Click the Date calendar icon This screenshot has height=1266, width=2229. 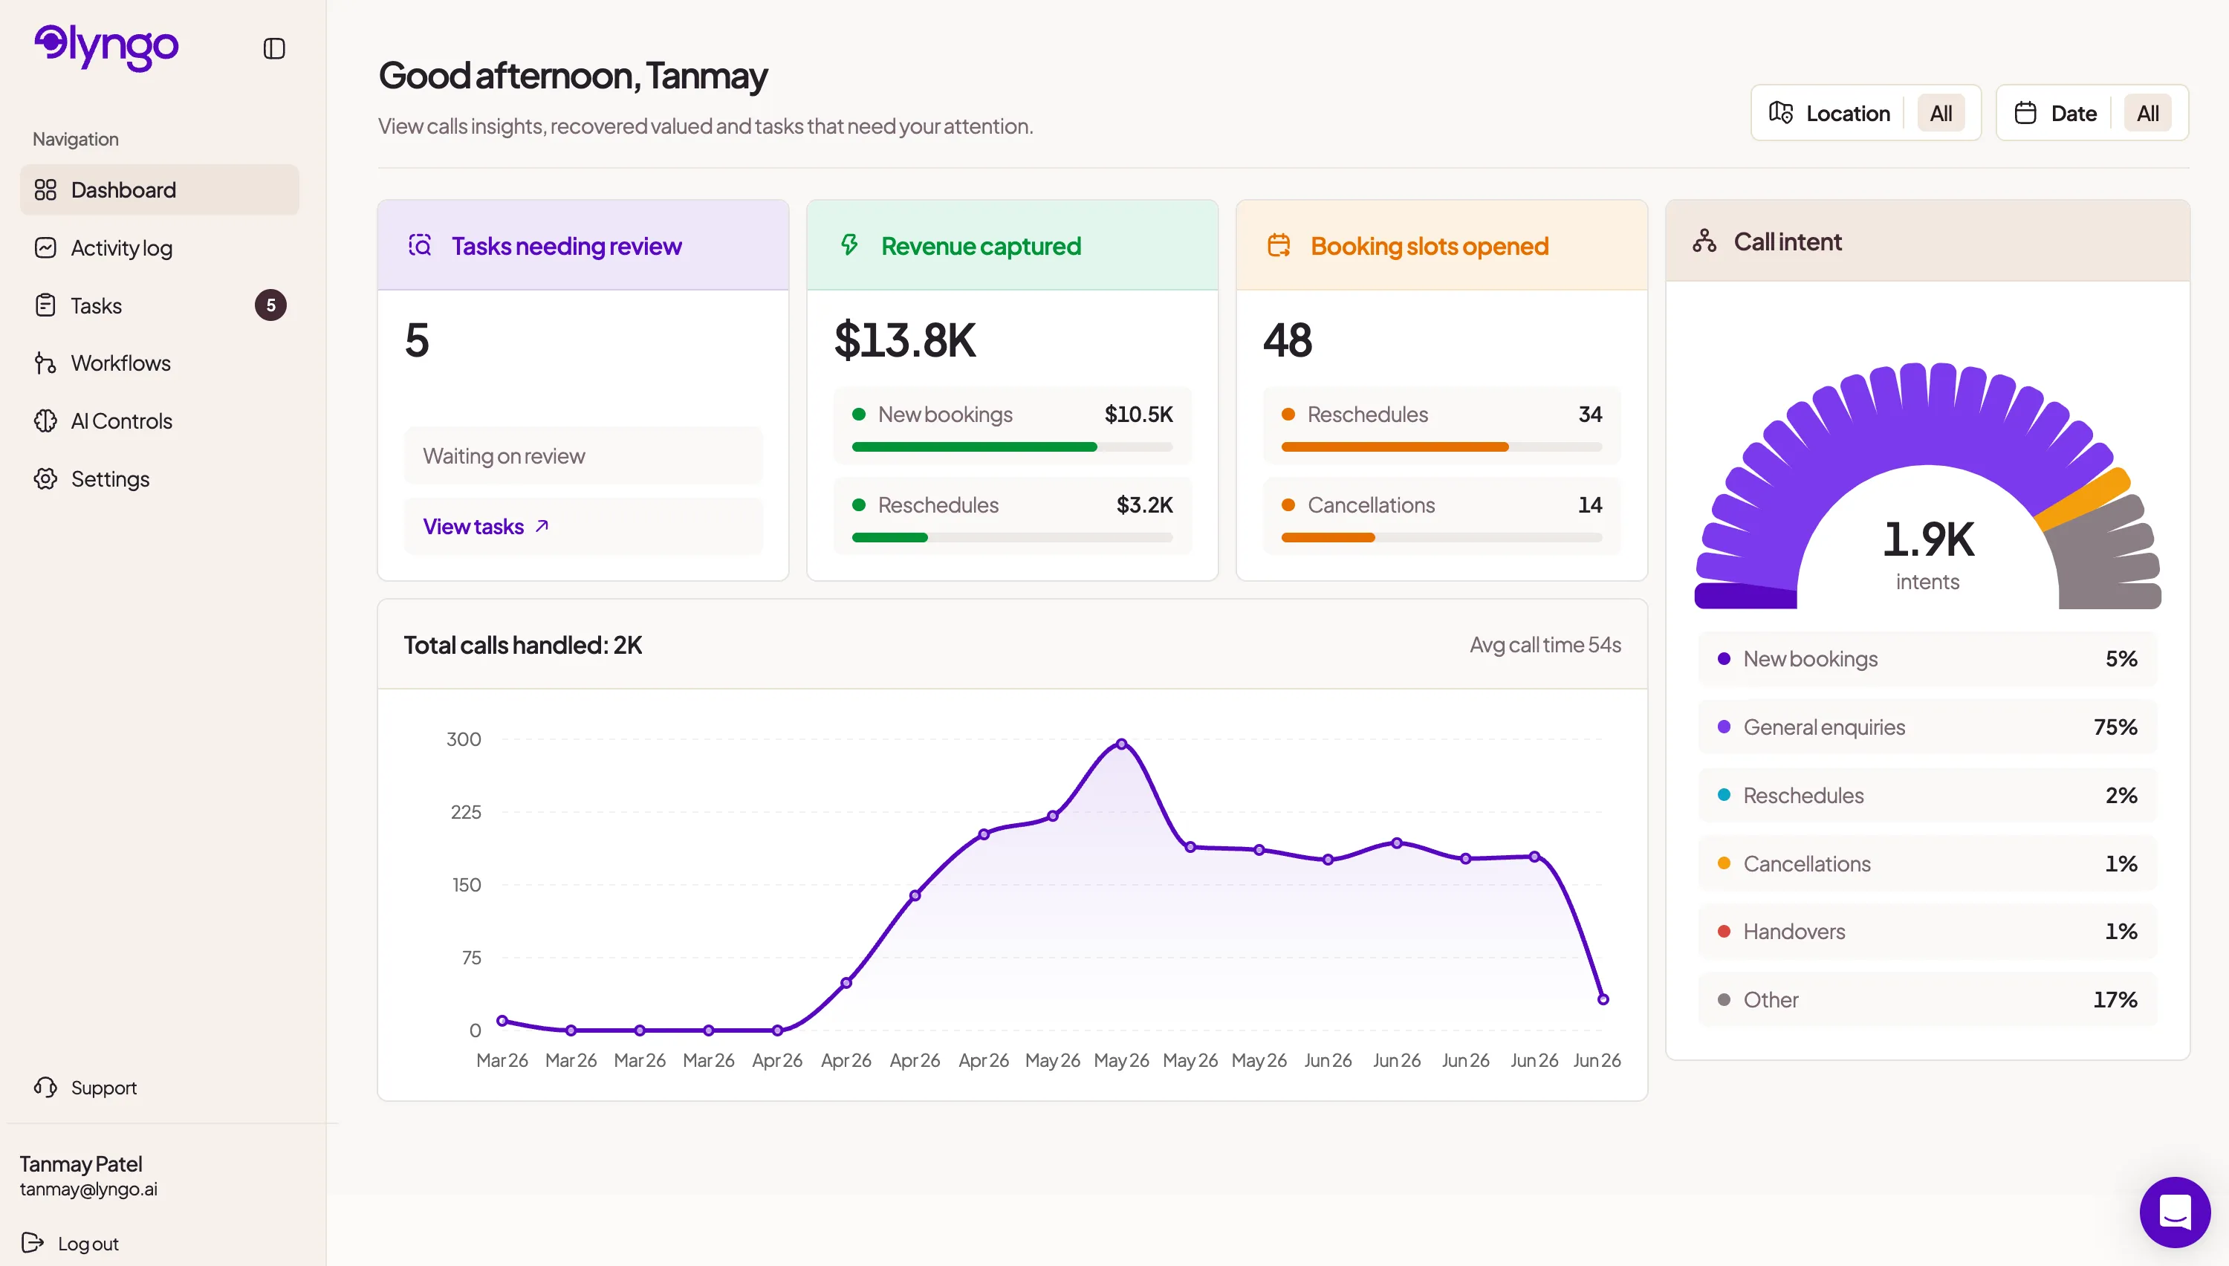pyautogui.click(x=2025, y=113)
